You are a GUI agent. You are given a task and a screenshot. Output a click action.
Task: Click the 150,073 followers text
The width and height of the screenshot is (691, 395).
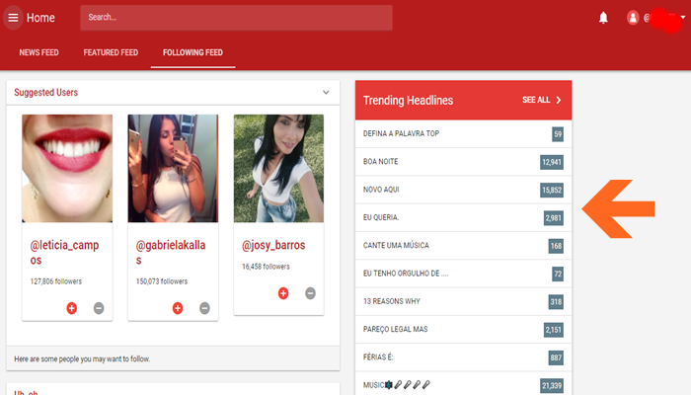162,281
